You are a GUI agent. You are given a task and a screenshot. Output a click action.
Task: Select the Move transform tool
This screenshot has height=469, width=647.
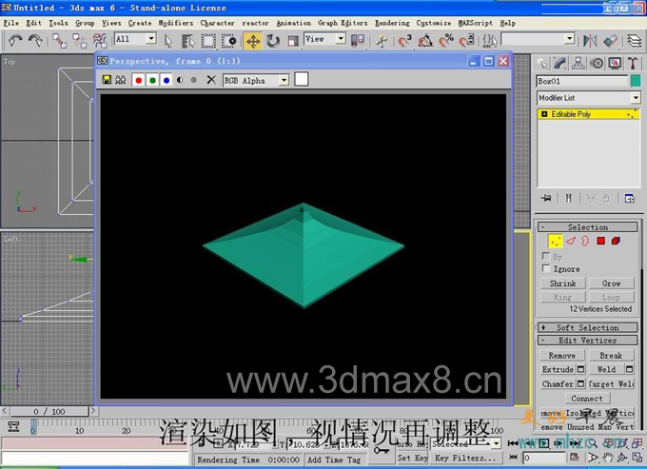tap(252, 41)
